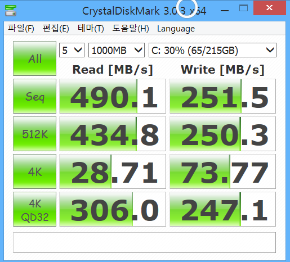Run all benchmarks with the All button

(34, 58)
